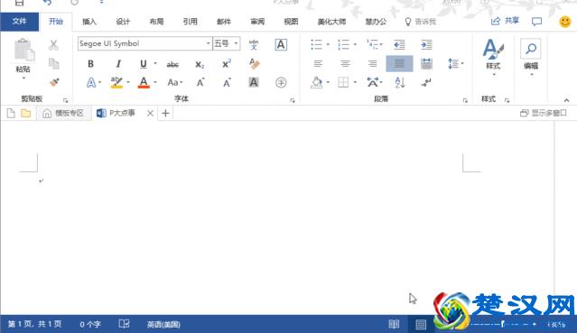Open the comments speech bubble
The image size is (577, 333).
click(x=536, y=22)
